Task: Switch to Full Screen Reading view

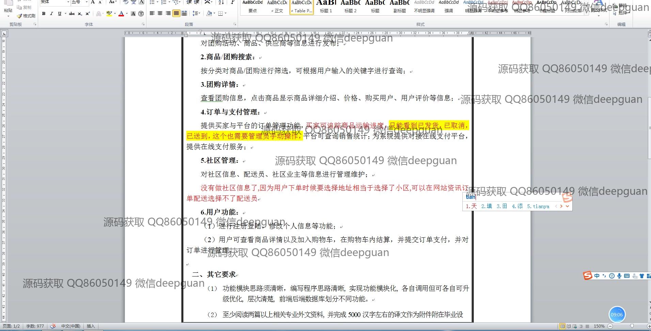Action: point(569,326)
